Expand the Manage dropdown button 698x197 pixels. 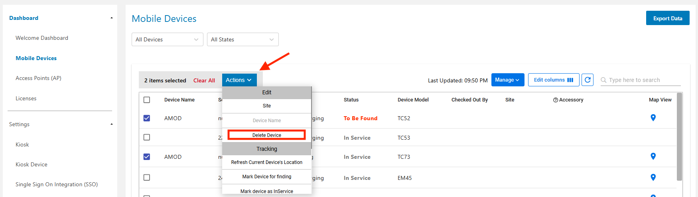507,80
